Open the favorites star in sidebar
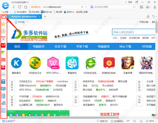158x123 pixels. (x=3, y=24)
